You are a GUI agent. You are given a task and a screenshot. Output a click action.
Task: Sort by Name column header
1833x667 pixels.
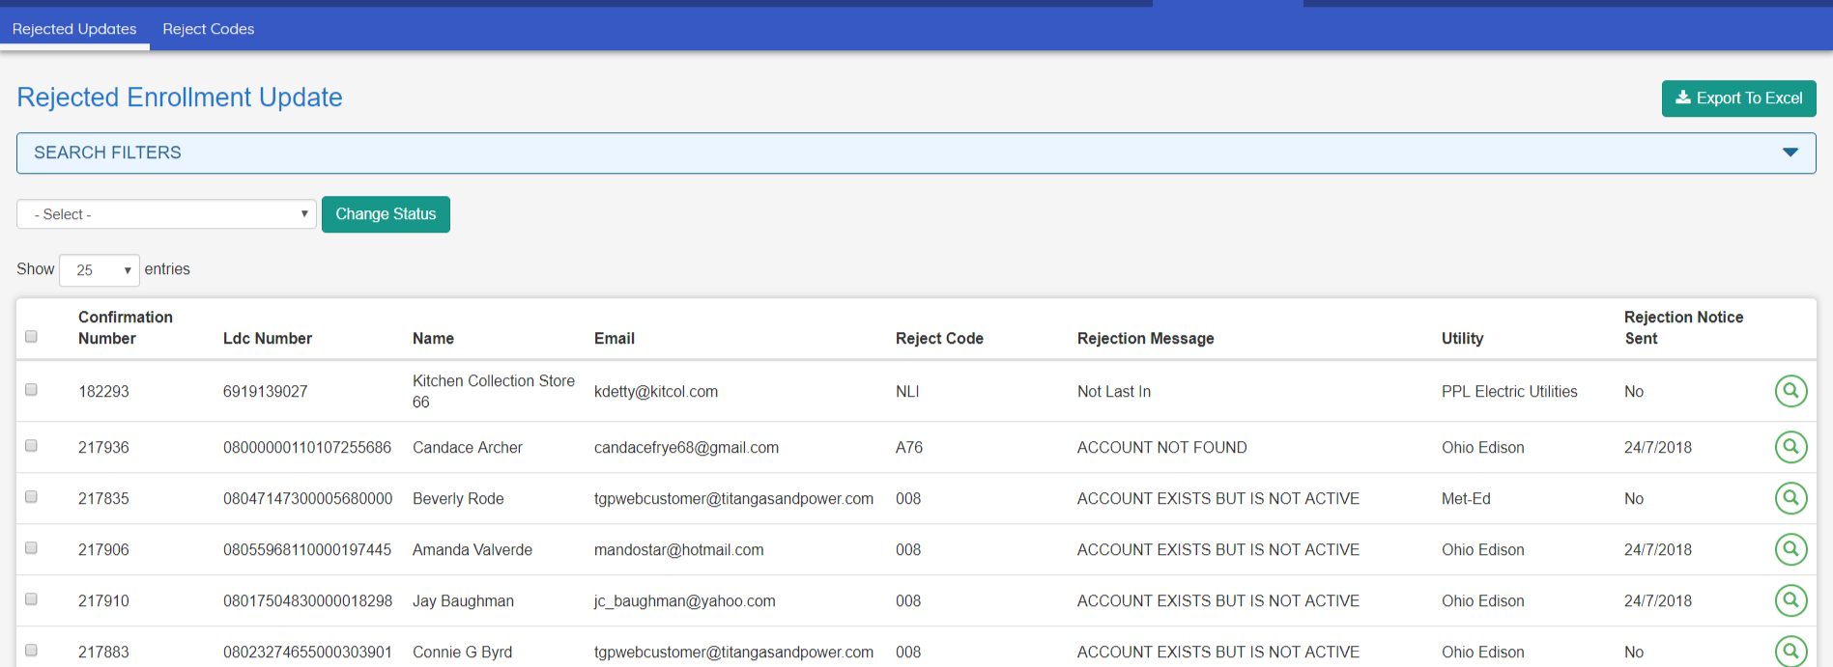433,339
